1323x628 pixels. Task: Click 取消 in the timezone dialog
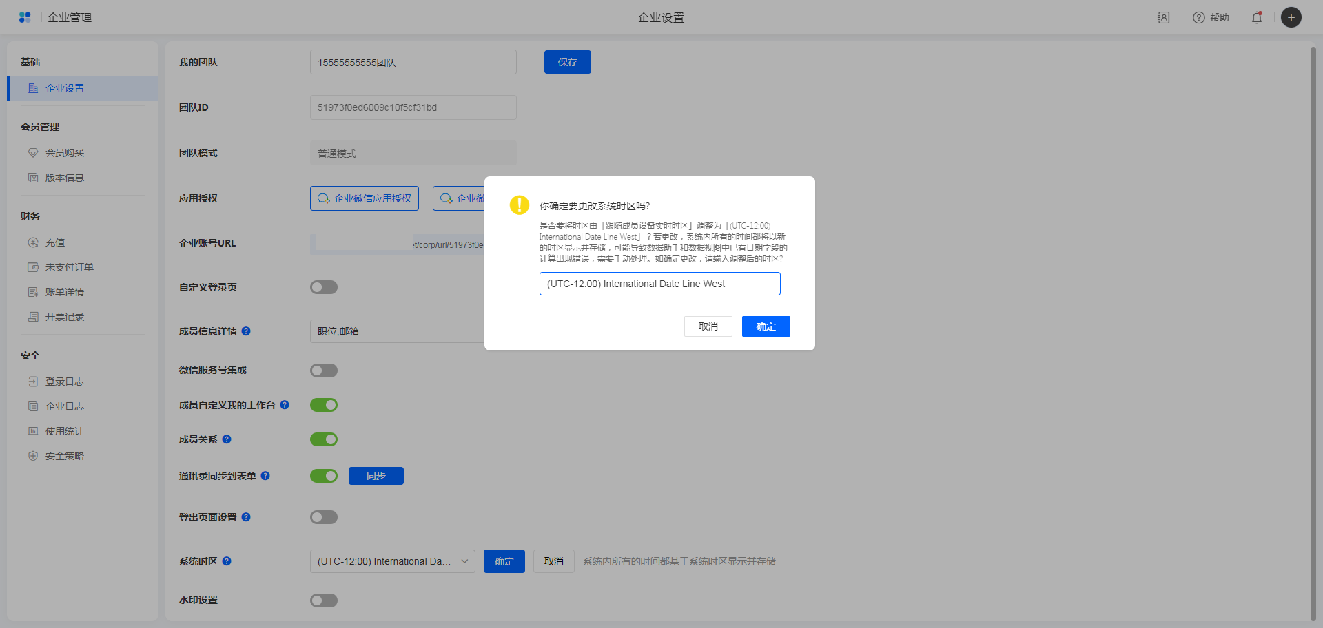tap(708, 326)
